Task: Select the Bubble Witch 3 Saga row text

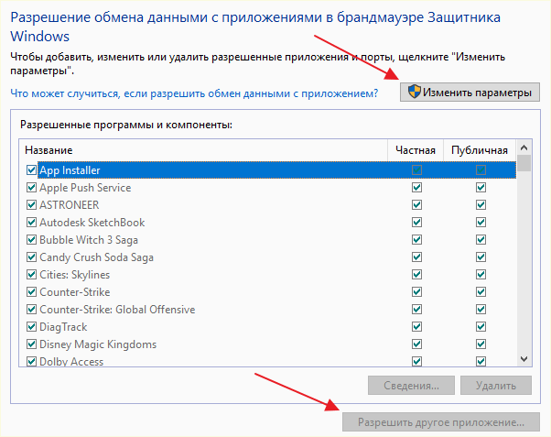Action: point(89,240)
